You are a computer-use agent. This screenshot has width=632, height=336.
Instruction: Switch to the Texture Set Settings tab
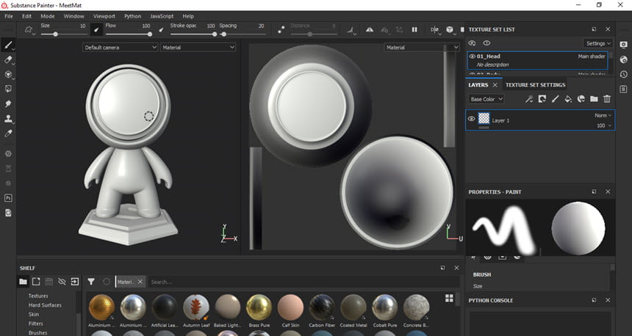535,85
